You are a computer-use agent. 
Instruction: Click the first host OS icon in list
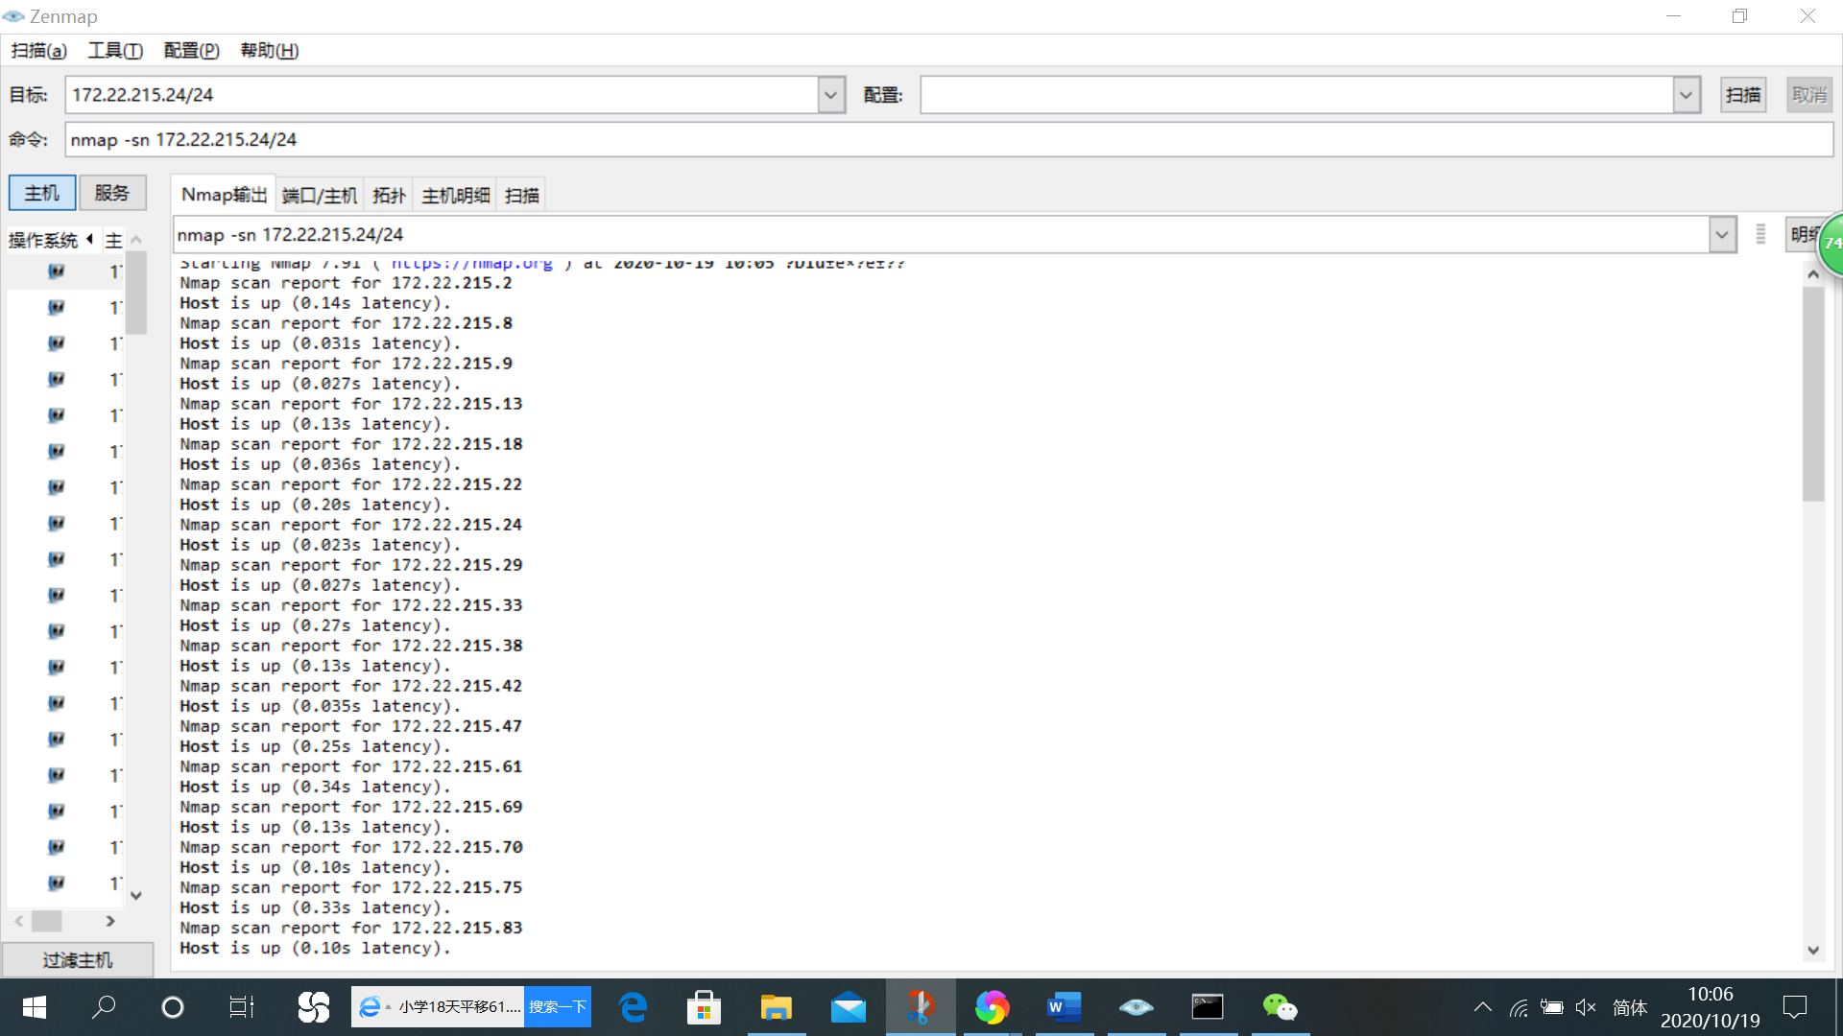(x=56, y=271)
